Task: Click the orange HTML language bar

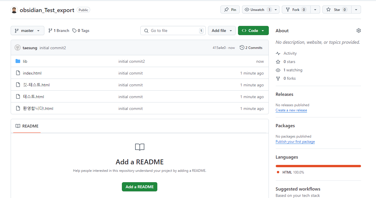Action: [318, 166]
